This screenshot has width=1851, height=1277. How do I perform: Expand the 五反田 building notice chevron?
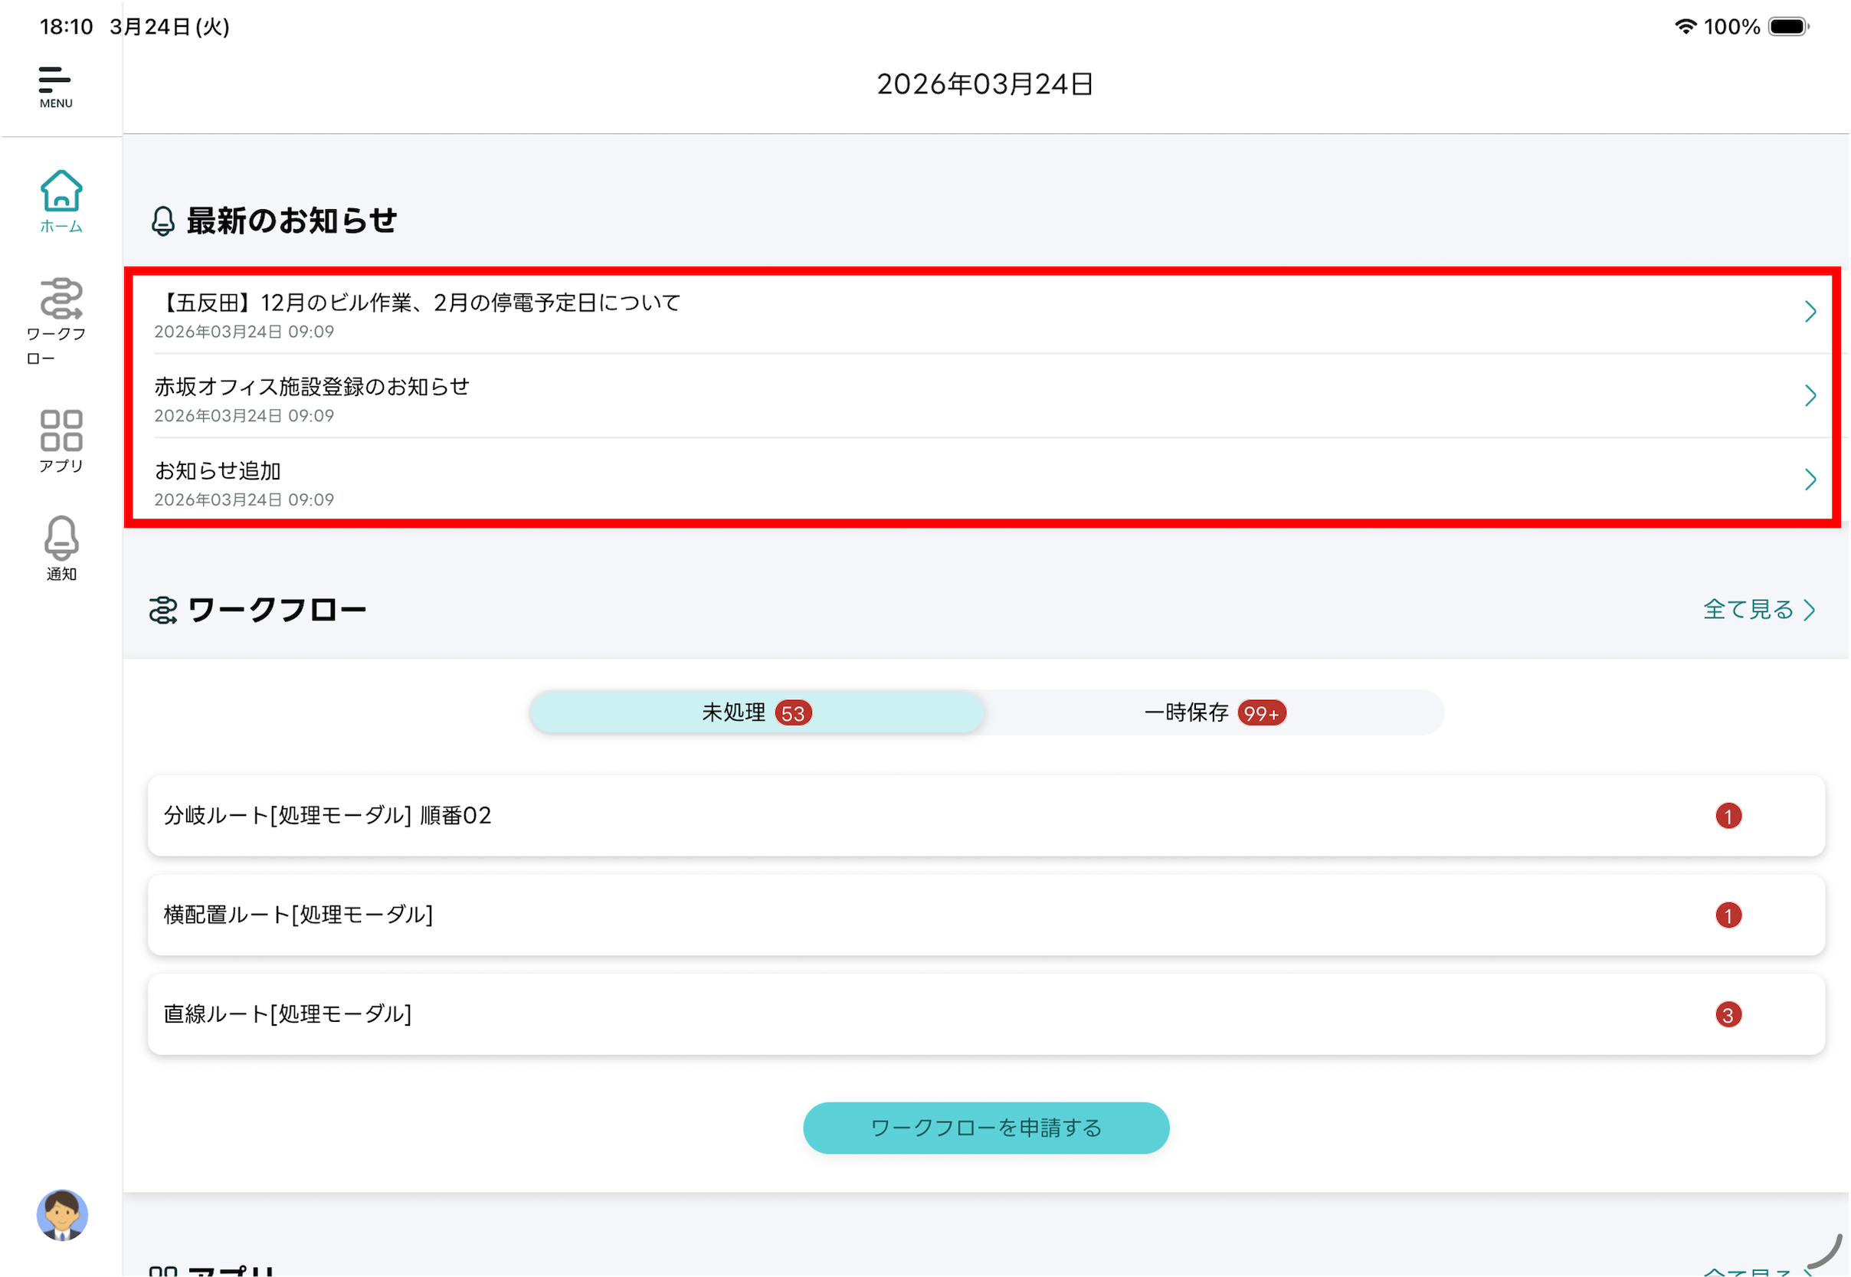1810,311
